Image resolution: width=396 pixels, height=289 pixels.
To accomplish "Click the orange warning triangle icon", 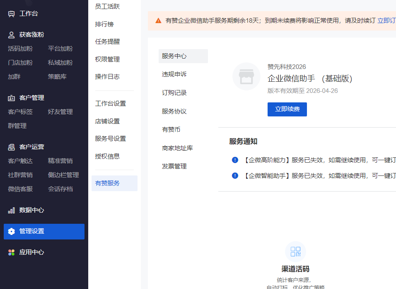I will click(x=158, y=21).
